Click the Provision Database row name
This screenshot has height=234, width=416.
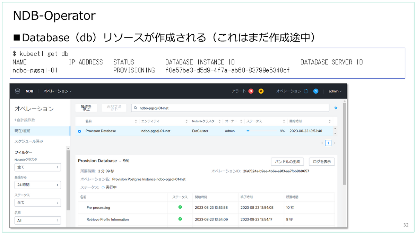click(101, 131)
